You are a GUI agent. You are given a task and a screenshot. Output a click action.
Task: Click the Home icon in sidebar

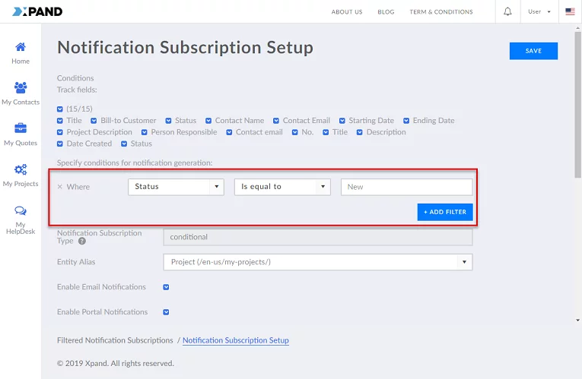tap(21, 47)
